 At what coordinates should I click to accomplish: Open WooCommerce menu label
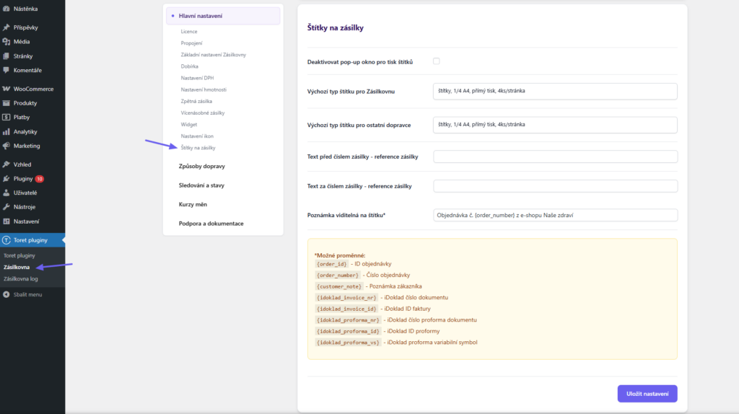point(33,89)
